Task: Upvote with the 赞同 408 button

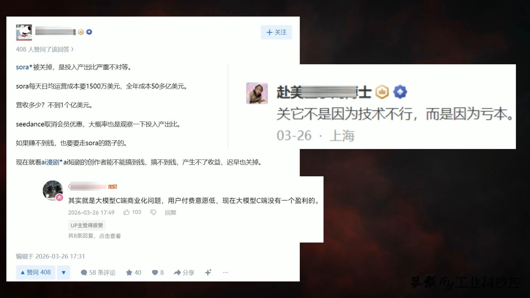Action: (x=36, y=272)
